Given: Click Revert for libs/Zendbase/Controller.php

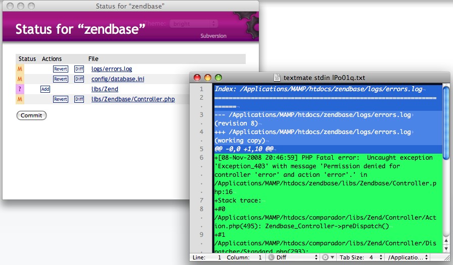Looking at the screenshot, I should (x=61, y=99).
